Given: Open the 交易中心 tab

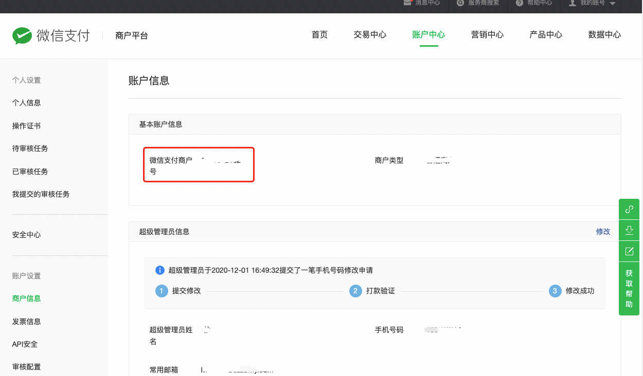Looking at the screenshot, I should pyautogui.click(x=370, y=35).
